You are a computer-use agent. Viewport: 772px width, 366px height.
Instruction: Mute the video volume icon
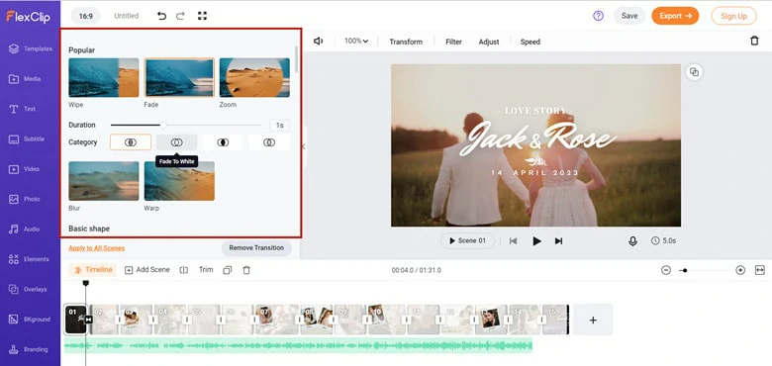(318, 42)
